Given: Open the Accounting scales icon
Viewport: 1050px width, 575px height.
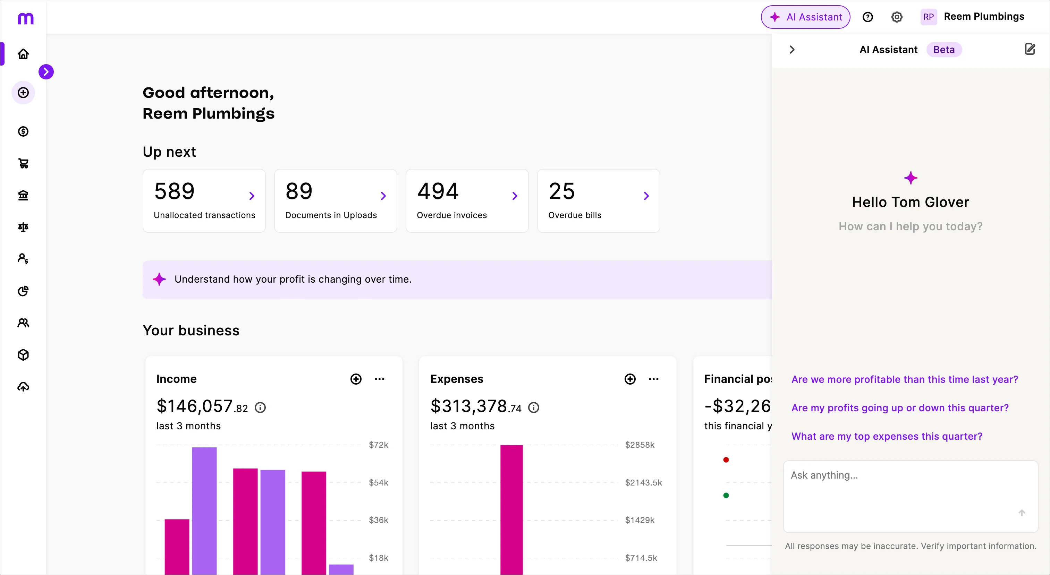Looking at the screenshot, I should click(x=23, y=227).
